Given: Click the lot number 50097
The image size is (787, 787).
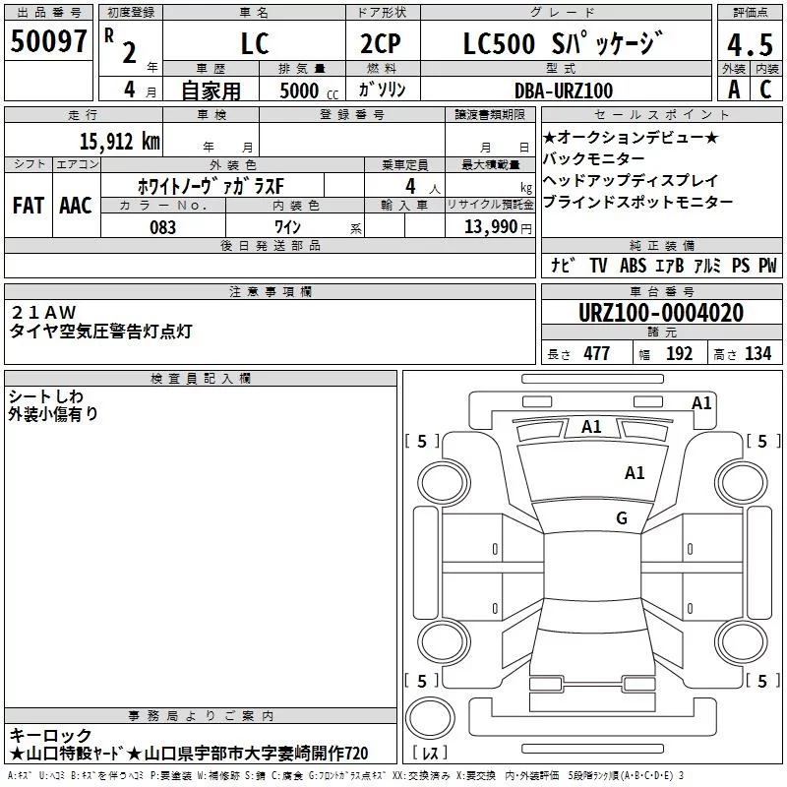Looking at the screenshot, I should pos(48,40).
